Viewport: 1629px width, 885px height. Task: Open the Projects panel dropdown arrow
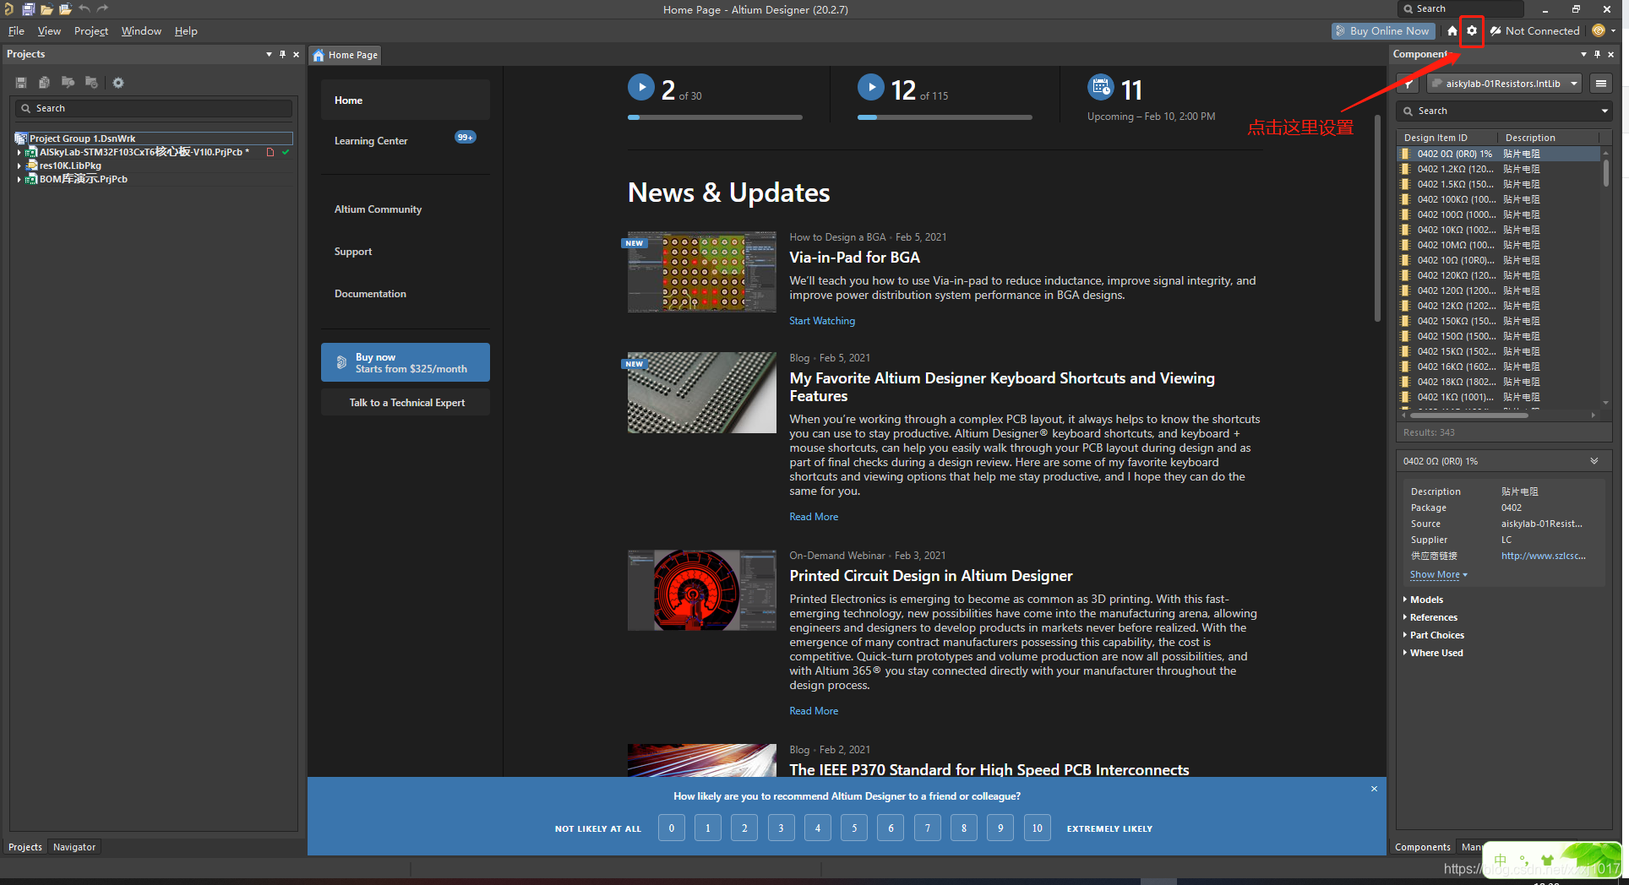click(269, 54)
